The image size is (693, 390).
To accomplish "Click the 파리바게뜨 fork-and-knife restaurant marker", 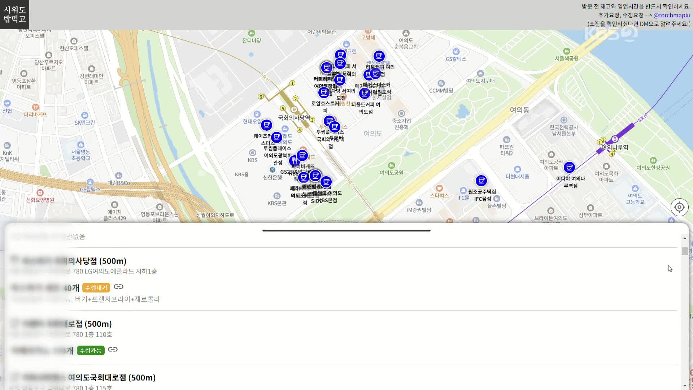I will click(294, 160).
